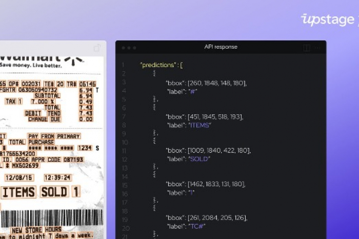Click the MX602699 box on the receipt
This screenshot has height=239, width=359.
click(x=26, y=165)
